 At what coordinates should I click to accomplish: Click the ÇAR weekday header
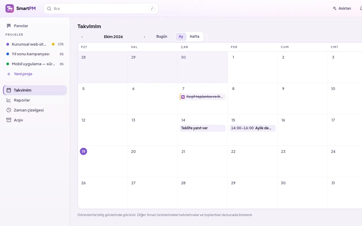point(184,47)
